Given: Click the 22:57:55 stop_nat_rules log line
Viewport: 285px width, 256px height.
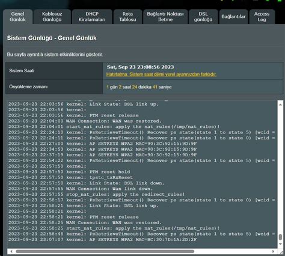Looking at the screenshot, I should 96,195.
